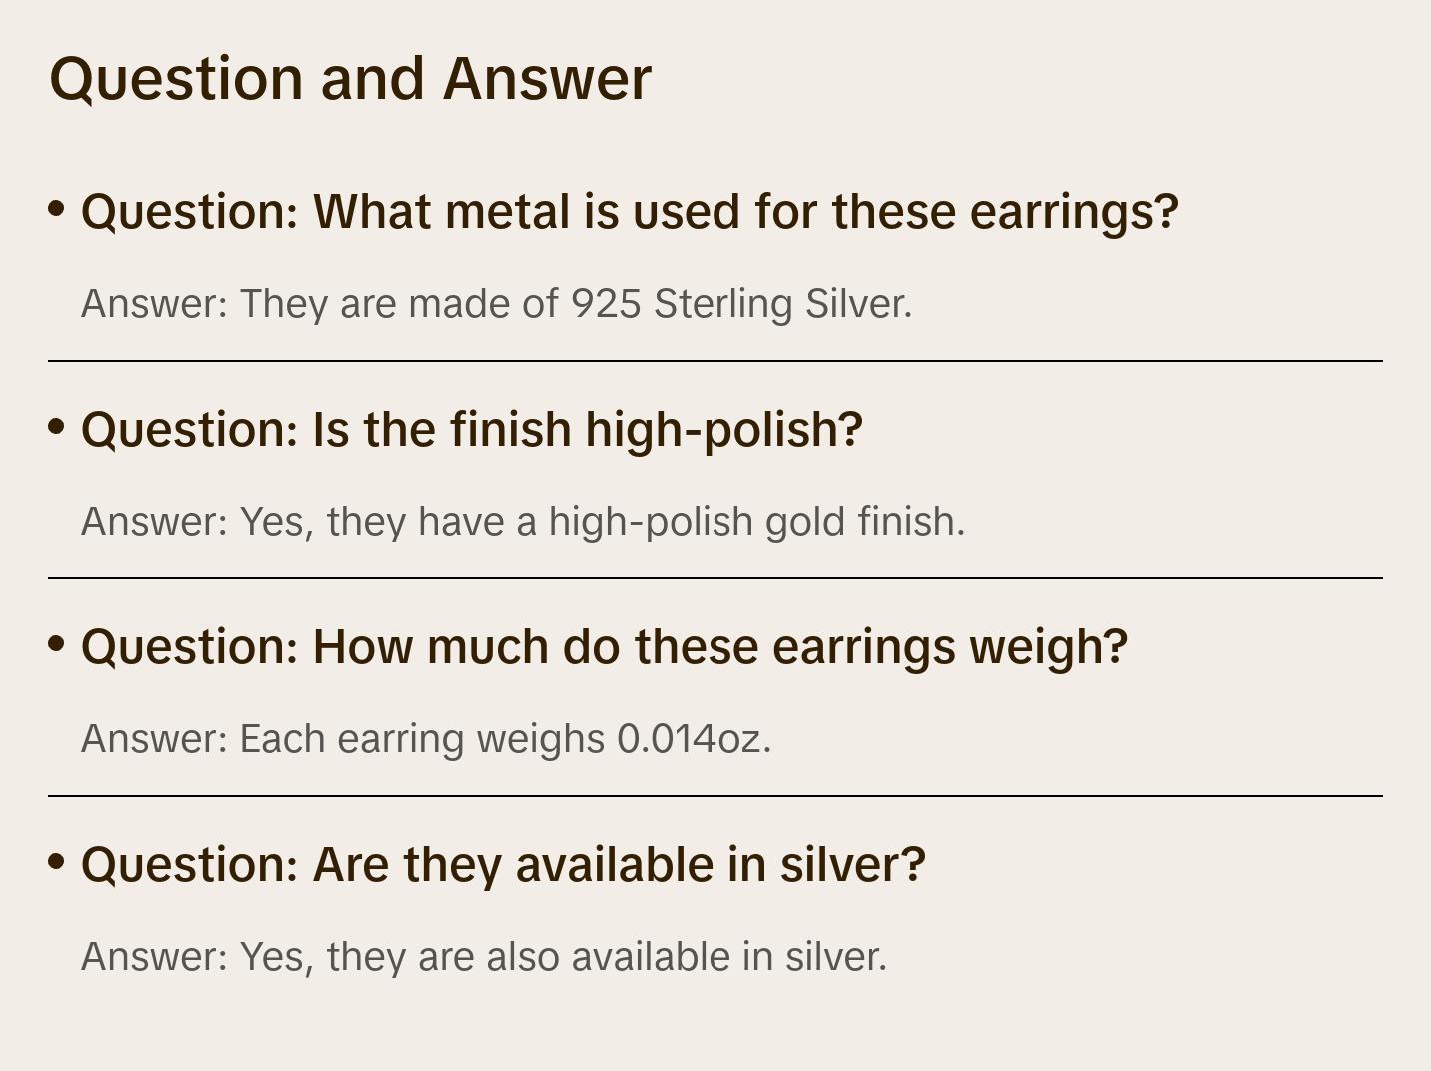Click the word "earrings" in the first question
Viewport: 1431px width, 1071px height.
click(1074, 212)
